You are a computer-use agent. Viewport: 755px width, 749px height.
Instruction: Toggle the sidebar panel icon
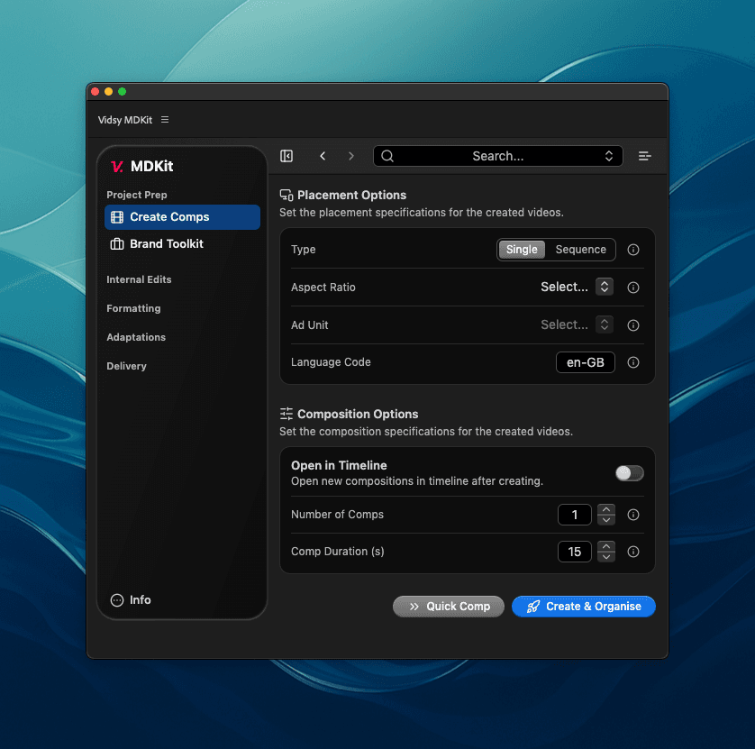click(x=287, y=156)
